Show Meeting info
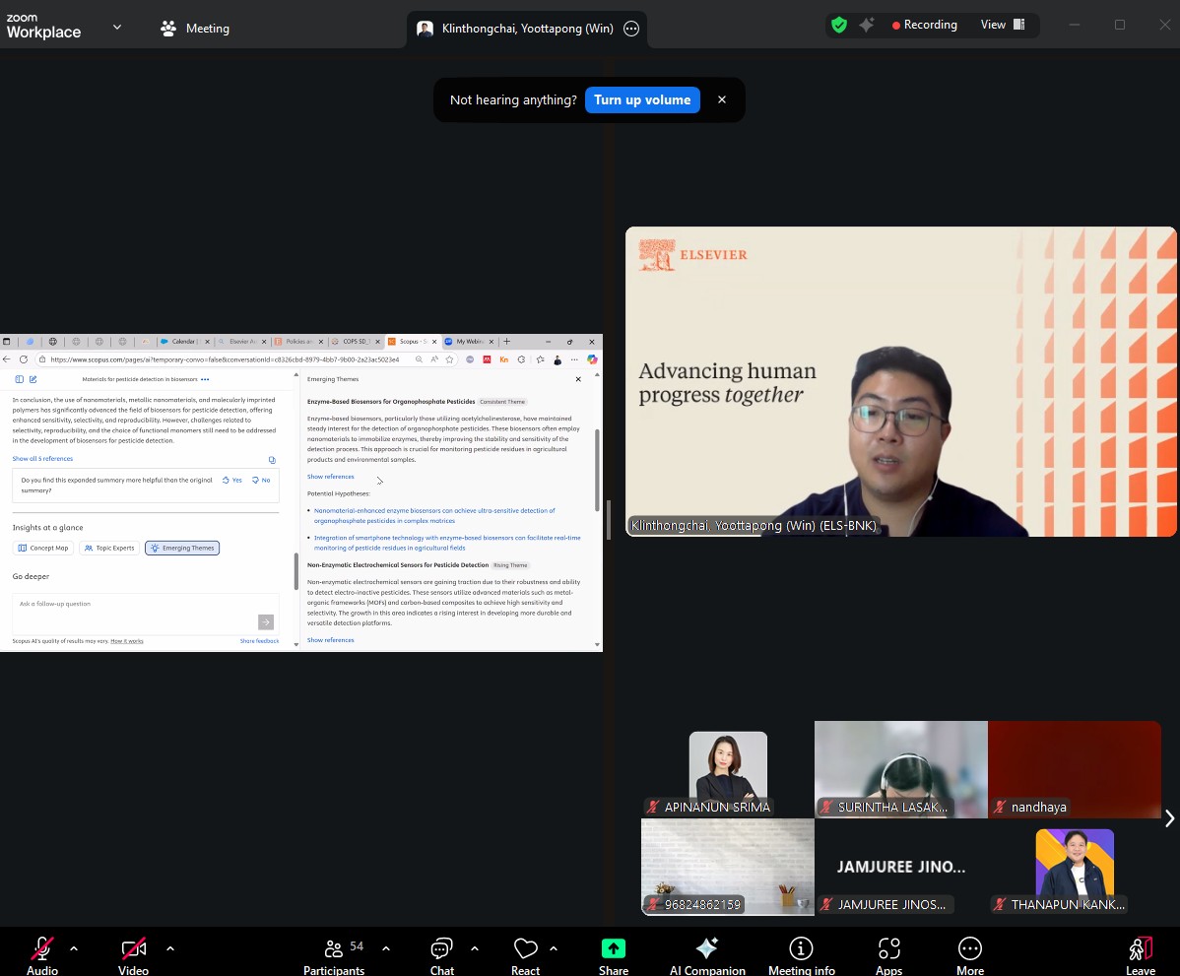The height and width of the screenshot is (976, 1180). coord(801,948)
